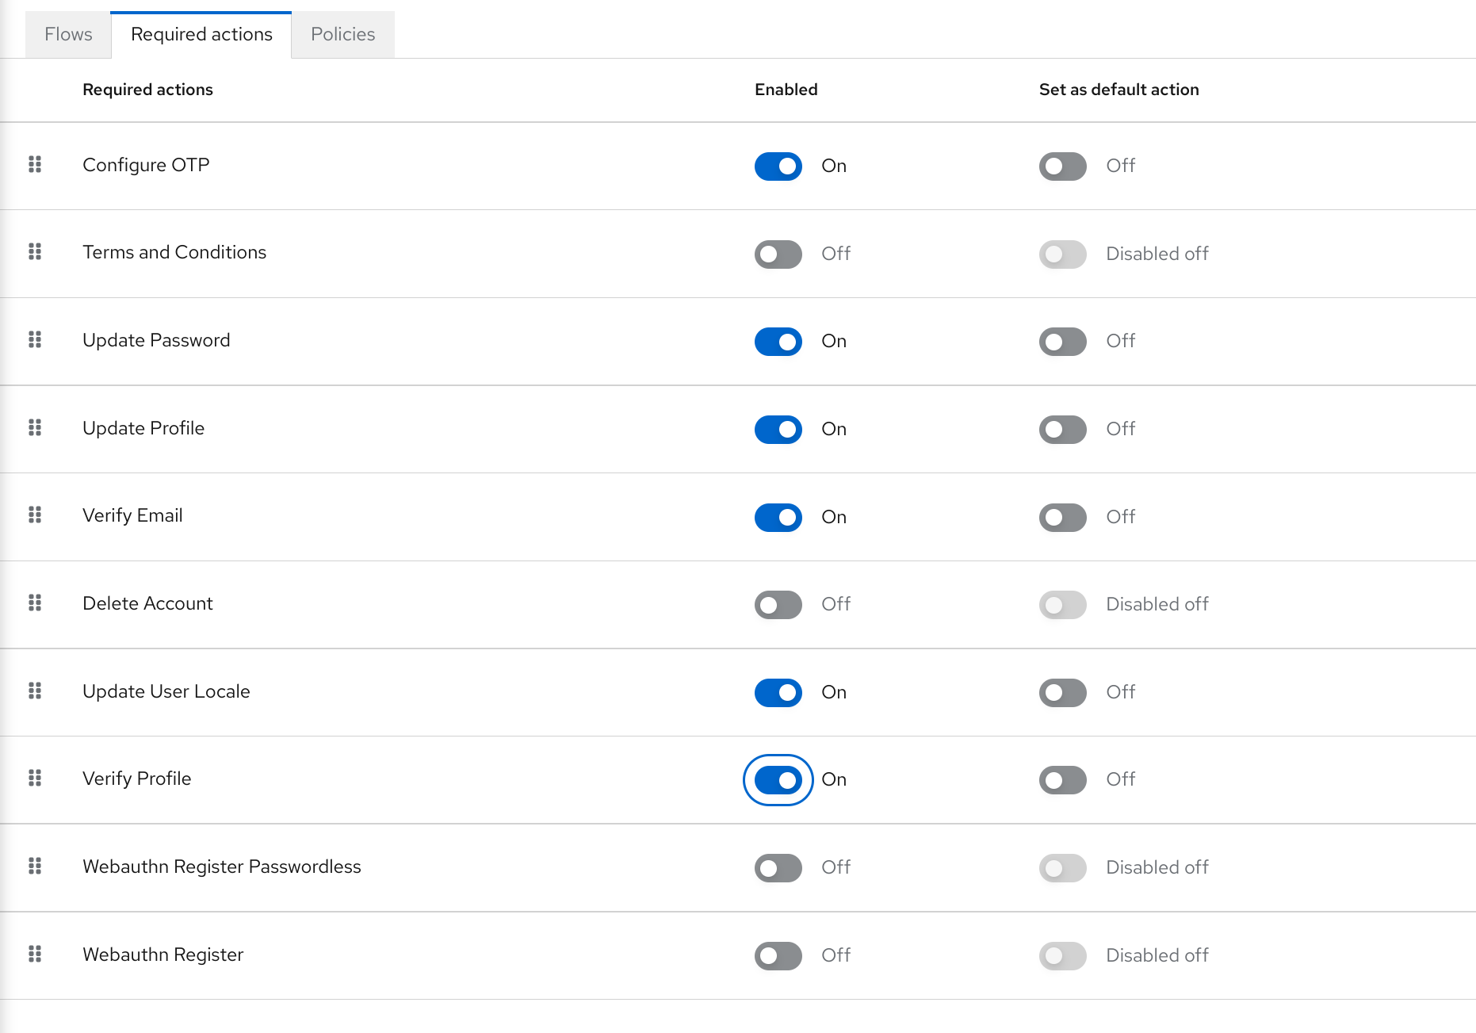Click the drag handle beside Update Profile
The width and height of the screenshot is (1476, 1033).
tap(35, 429)
